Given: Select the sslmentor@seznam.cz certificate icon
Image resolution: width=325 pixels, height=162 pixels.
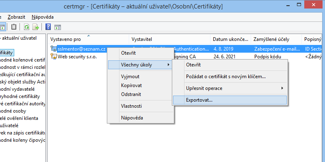Looking at the screenshot, I should (x=53, y=49).
